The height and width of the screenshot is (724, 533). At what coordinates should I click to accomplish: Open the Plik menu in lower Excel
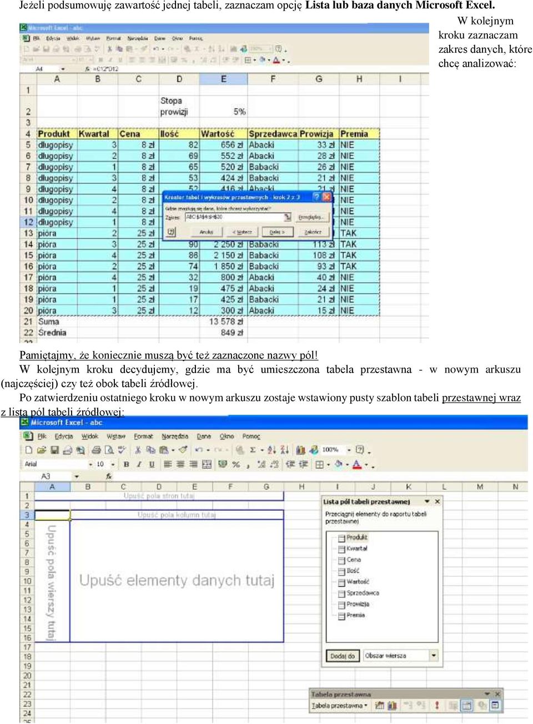(42, 436)
